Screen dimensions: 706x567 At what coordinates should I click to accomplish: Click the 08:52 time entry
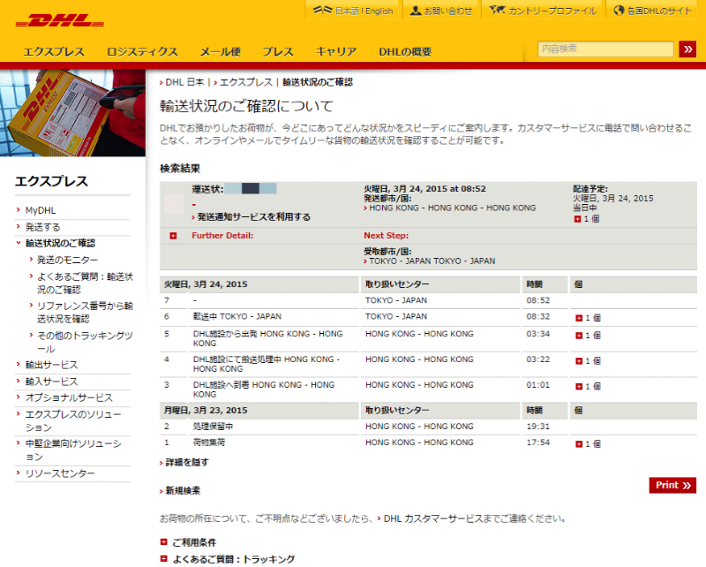[x=538, y=300]
